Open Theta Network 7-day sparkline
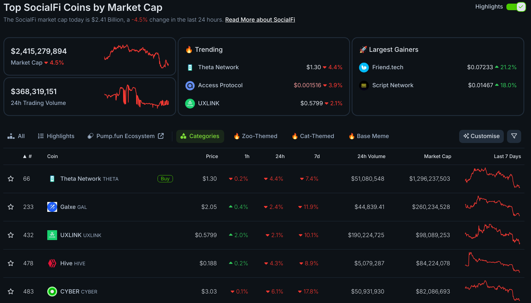This screenshot has width=531, height=303. [492, 178]
